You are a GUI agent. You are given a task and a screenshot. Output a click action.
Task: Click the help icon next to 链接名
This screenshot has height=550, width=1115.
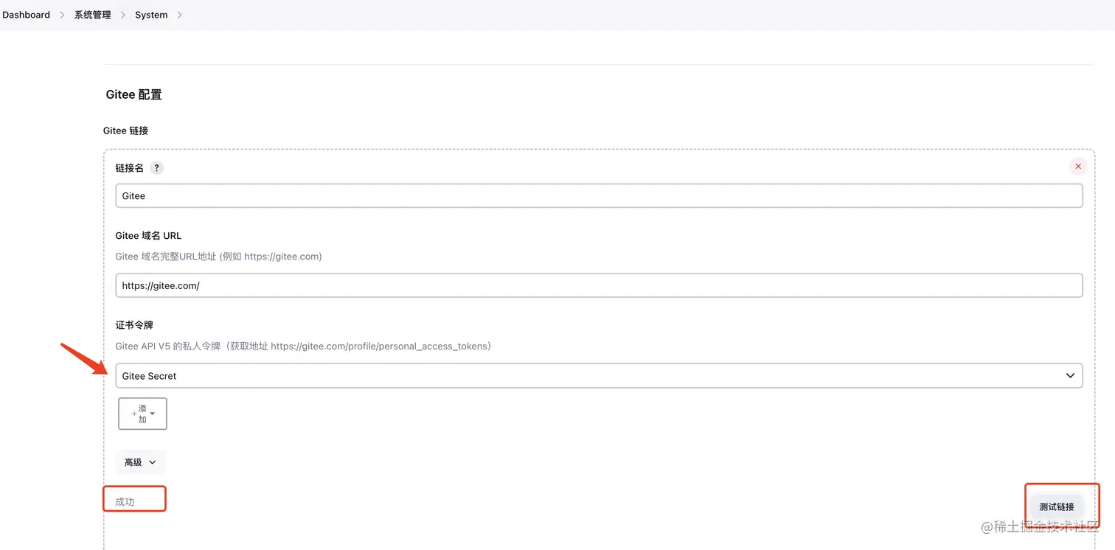(156, 168)
